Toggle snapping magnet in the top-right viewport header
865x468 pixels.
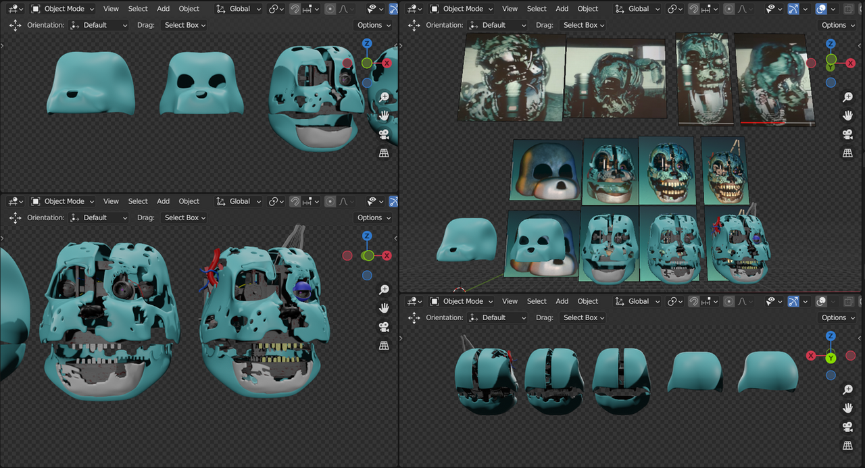click(694, 9)
